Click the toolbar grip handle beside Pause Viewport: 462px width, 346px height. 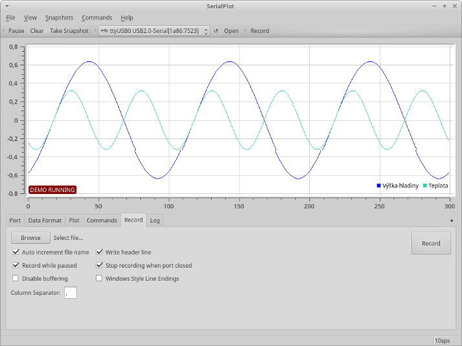3,30
